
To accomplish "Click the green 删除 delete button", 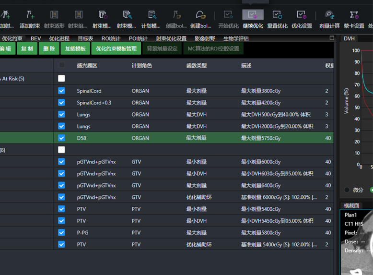I will tap(49, 48).
